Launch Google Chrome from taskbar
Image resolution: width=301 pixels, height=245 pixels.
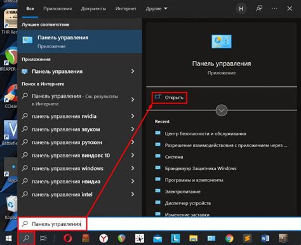[229, 239]
